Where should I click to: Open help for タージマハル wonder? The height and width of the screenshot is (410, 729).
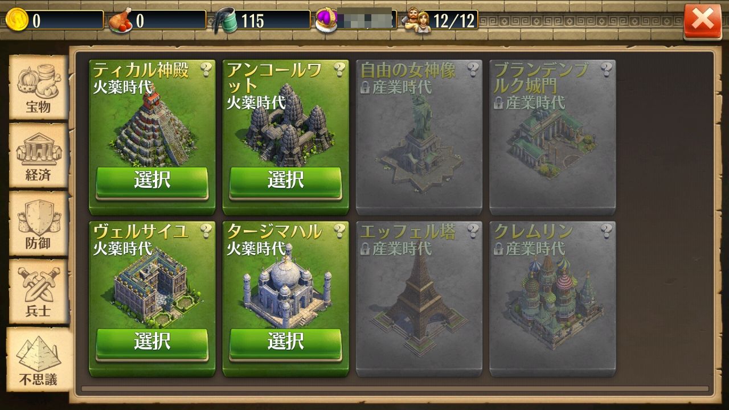[x=340, y=231]
